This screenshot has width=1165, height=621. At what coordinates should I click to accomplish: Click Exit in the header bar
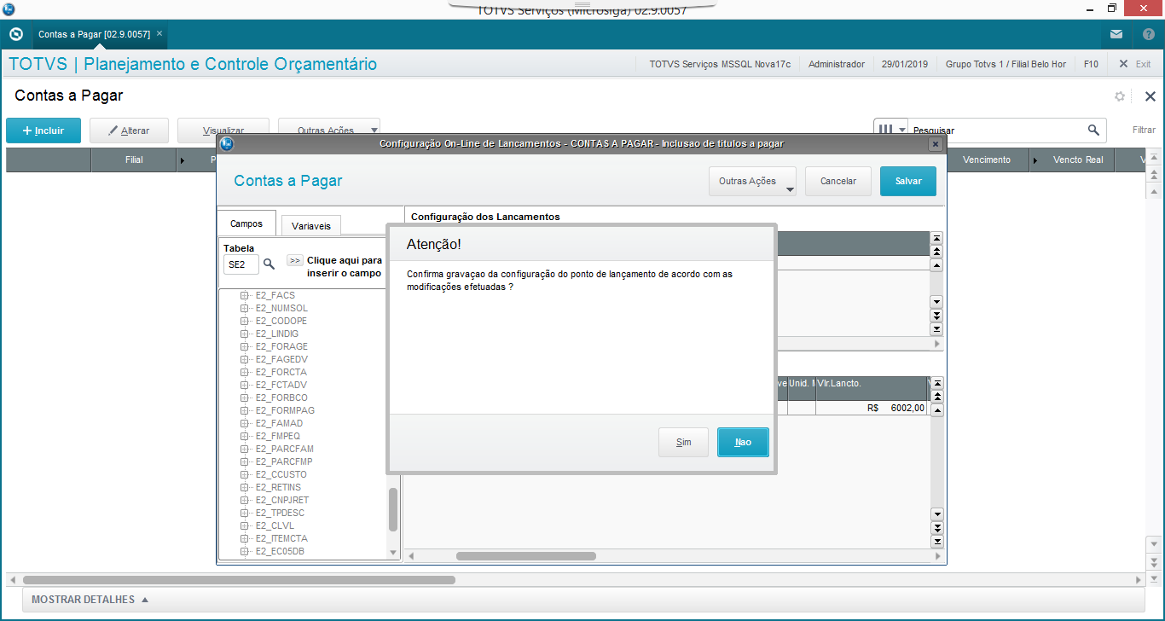(x=1134, y=64)
